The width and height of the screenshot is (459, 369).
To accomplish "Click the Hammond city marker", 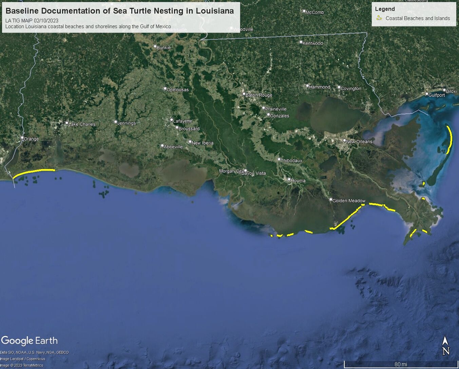I will (x=307, y=86).
